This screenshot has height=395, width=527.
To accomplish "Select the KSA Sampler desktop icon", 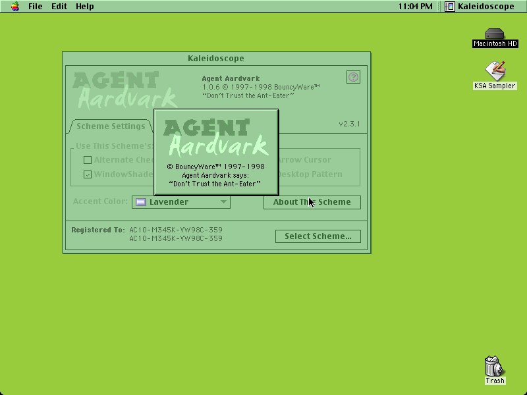I will (x=495, y=70).
